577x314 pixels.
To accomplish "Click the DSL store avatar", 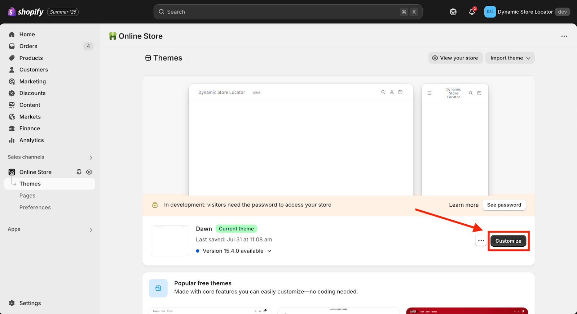I will pos(490,12).
